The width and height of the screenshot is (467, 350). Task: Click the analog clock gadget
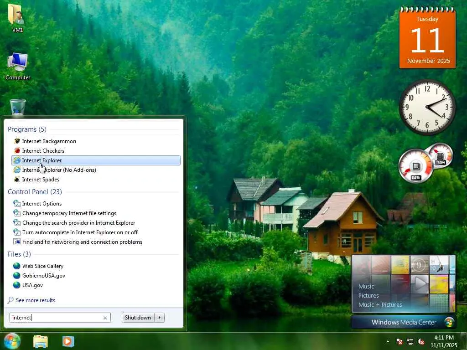pyautogui.click(x=427, y=107)
